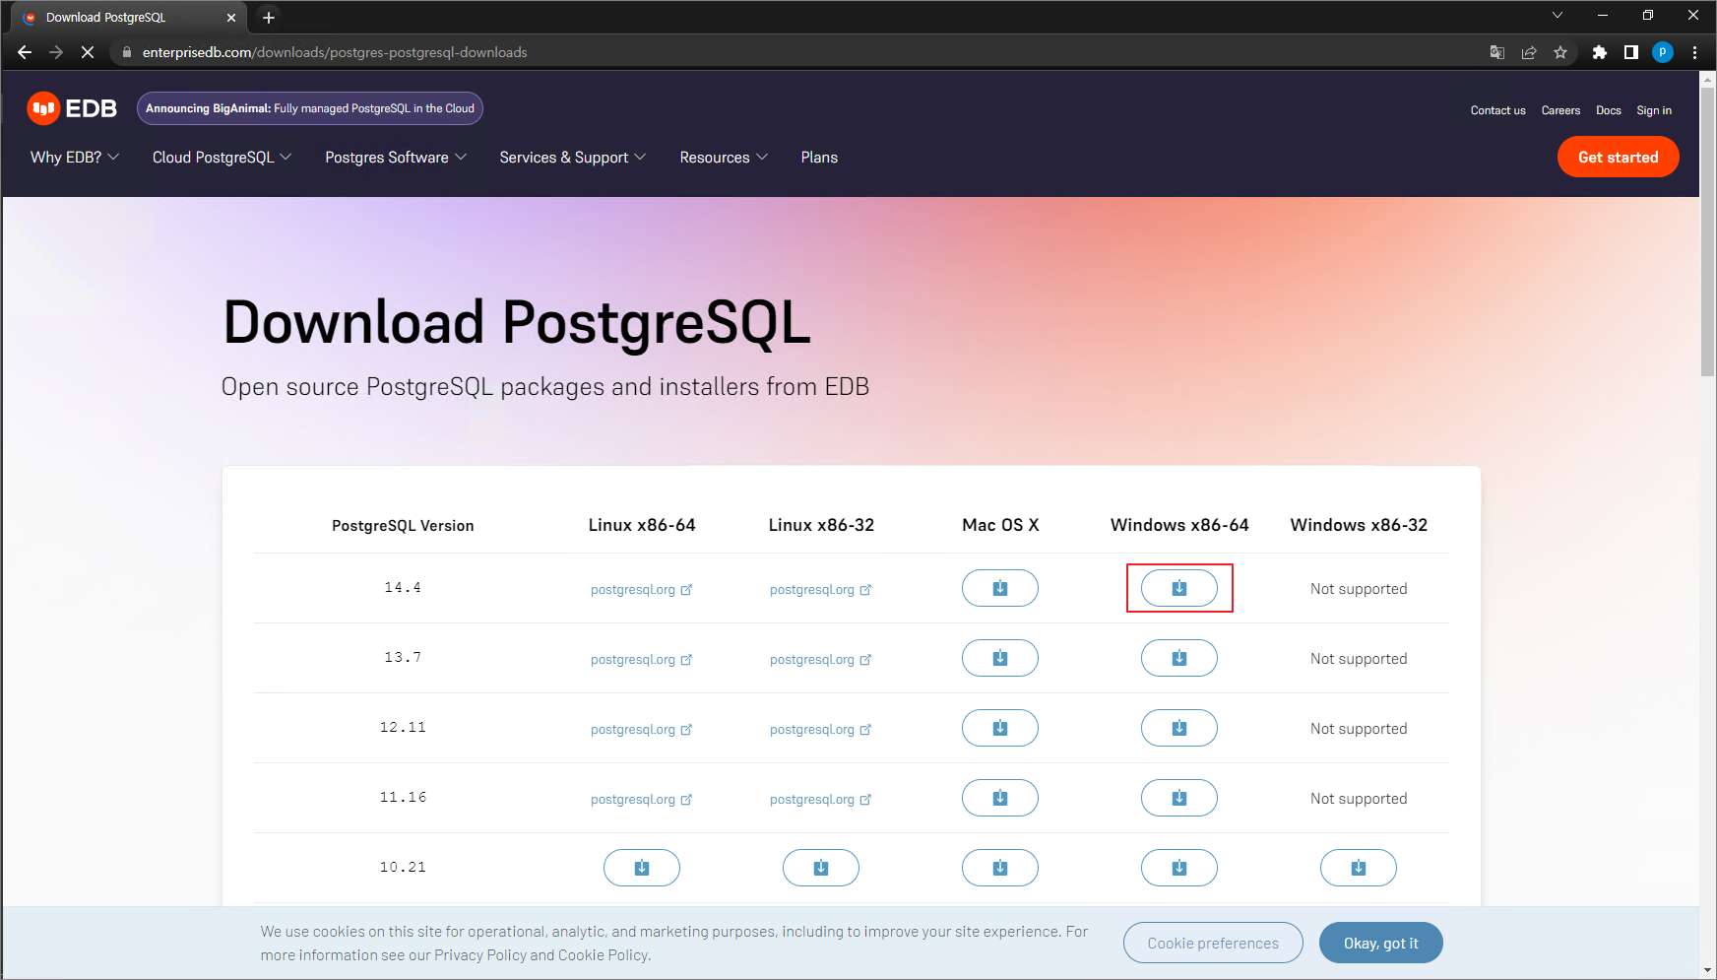Go forward in browser history

coord(56,52)
